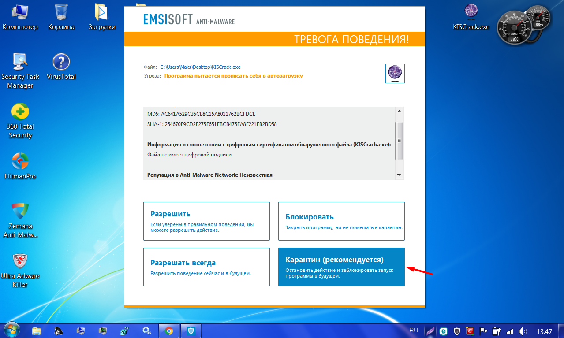The height and width of the screenshot is (338, 564).
Task: Select the Zemana Anti-Malware desktop icon
Action: [20, 220]
